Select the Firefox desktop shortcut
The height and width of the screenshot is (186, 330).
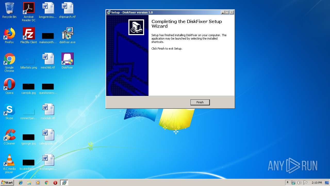(x=9, y=36)
